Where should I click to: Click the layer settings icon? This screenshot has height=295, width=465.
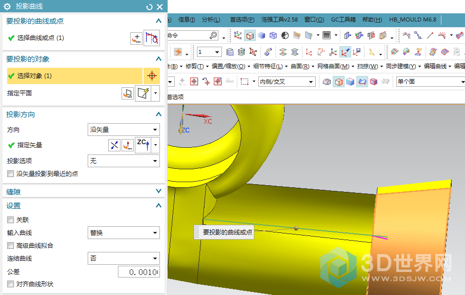click(230, 52)
